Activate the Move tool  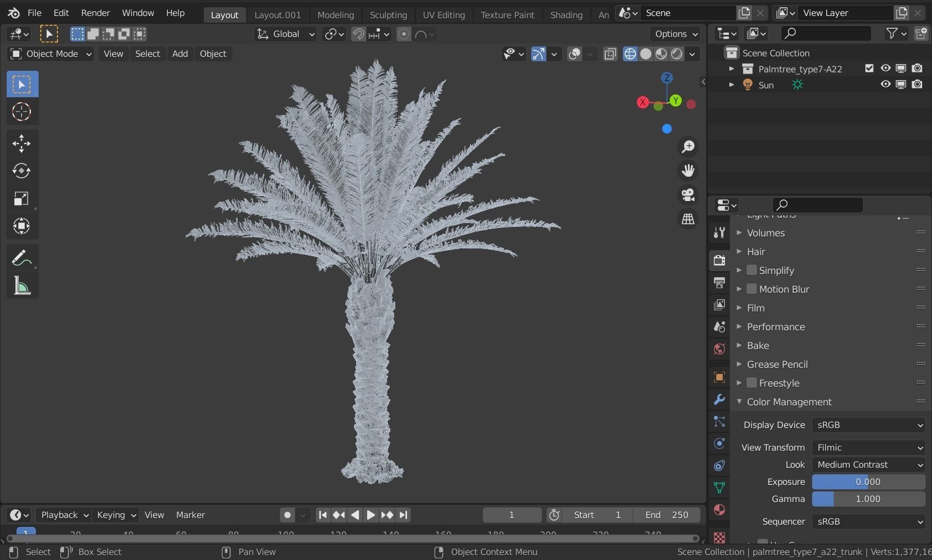(22, 144)
